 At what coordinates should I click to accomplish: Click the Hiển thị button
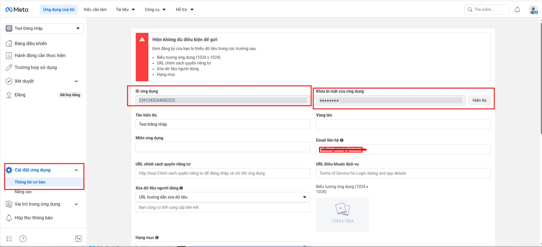click(x=479, y=101)
